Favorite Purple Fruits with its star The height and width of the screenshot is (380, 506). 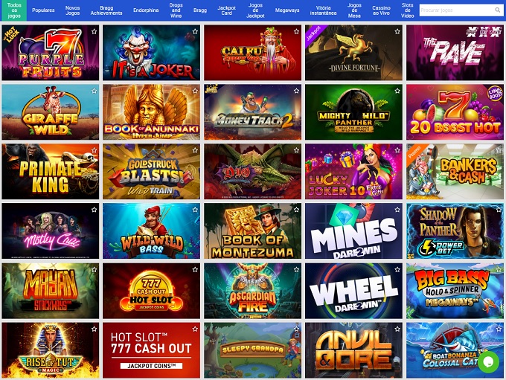(x=94, y=31)
